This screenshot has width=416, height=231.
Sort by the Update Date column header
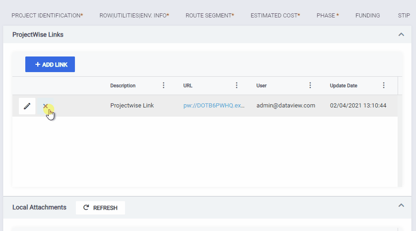coord(343,86)
